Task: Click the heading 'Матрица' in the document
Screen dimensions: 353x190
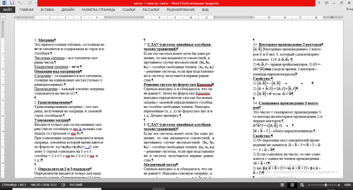Action: click(x=46, y=40)
